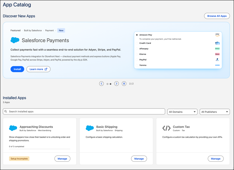Click Browse All Apps button
The image size is (234, 170).
click(x=217, y=16)
